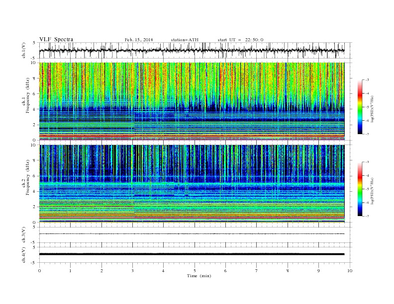Click the "8" time axis tick label
This screenshot has width=394, height=304.
pyautogui.click(x=288, y=271)
